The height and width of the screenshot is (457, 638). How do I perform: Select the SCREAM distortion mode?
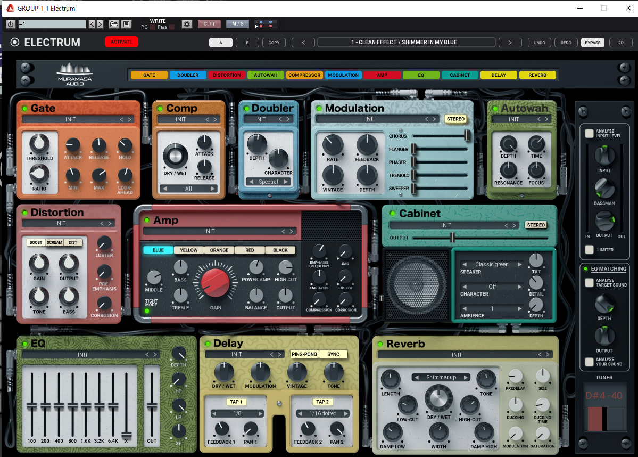coord(54,242)
